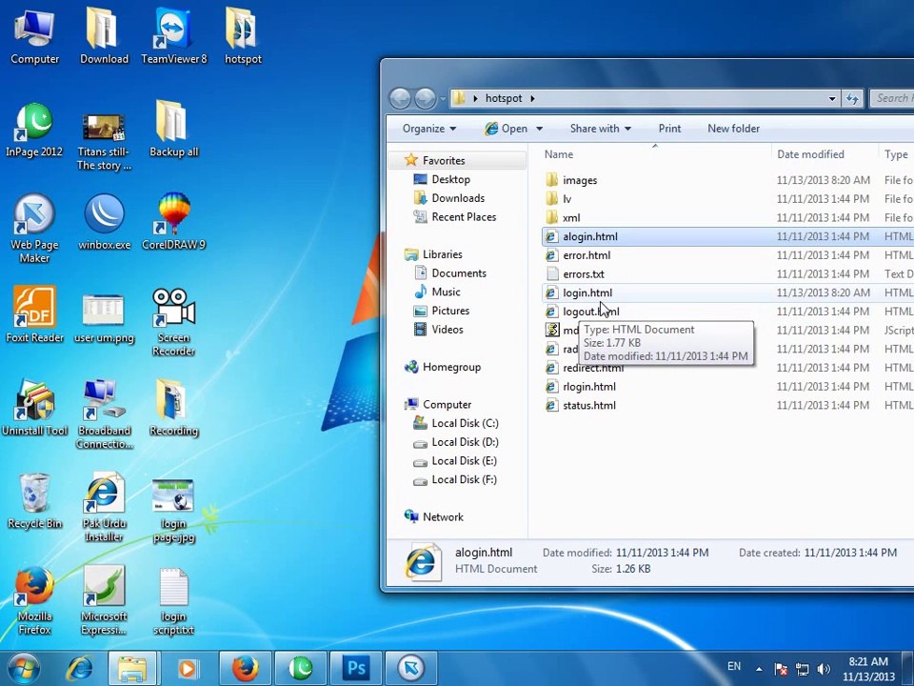914x686 pixels.
Task: Open Downloads under Favorites
Action: coord(458,198)
